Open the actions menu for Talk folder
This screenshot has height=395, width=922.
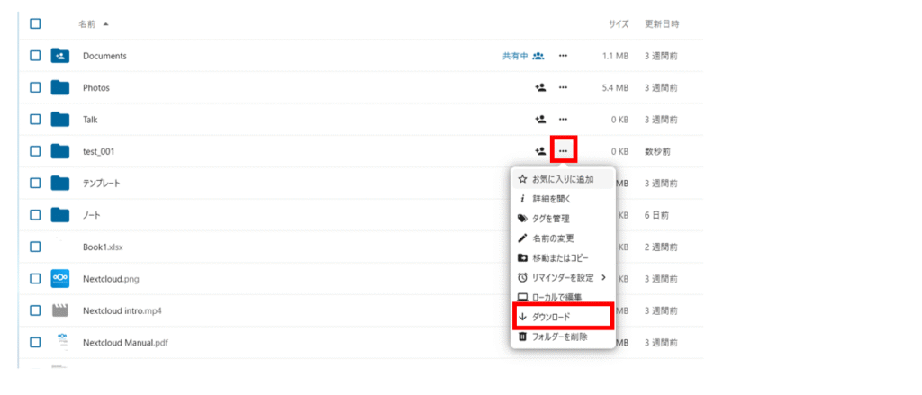[x=563, y=119]
